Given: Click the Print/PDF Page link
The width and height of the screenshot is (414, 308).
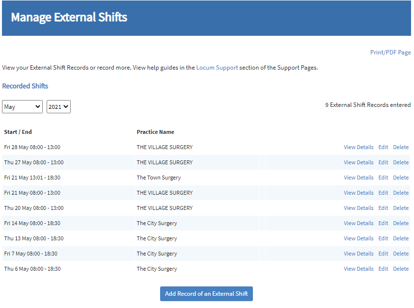Looking at the screenshot, I should click(390, 52).
